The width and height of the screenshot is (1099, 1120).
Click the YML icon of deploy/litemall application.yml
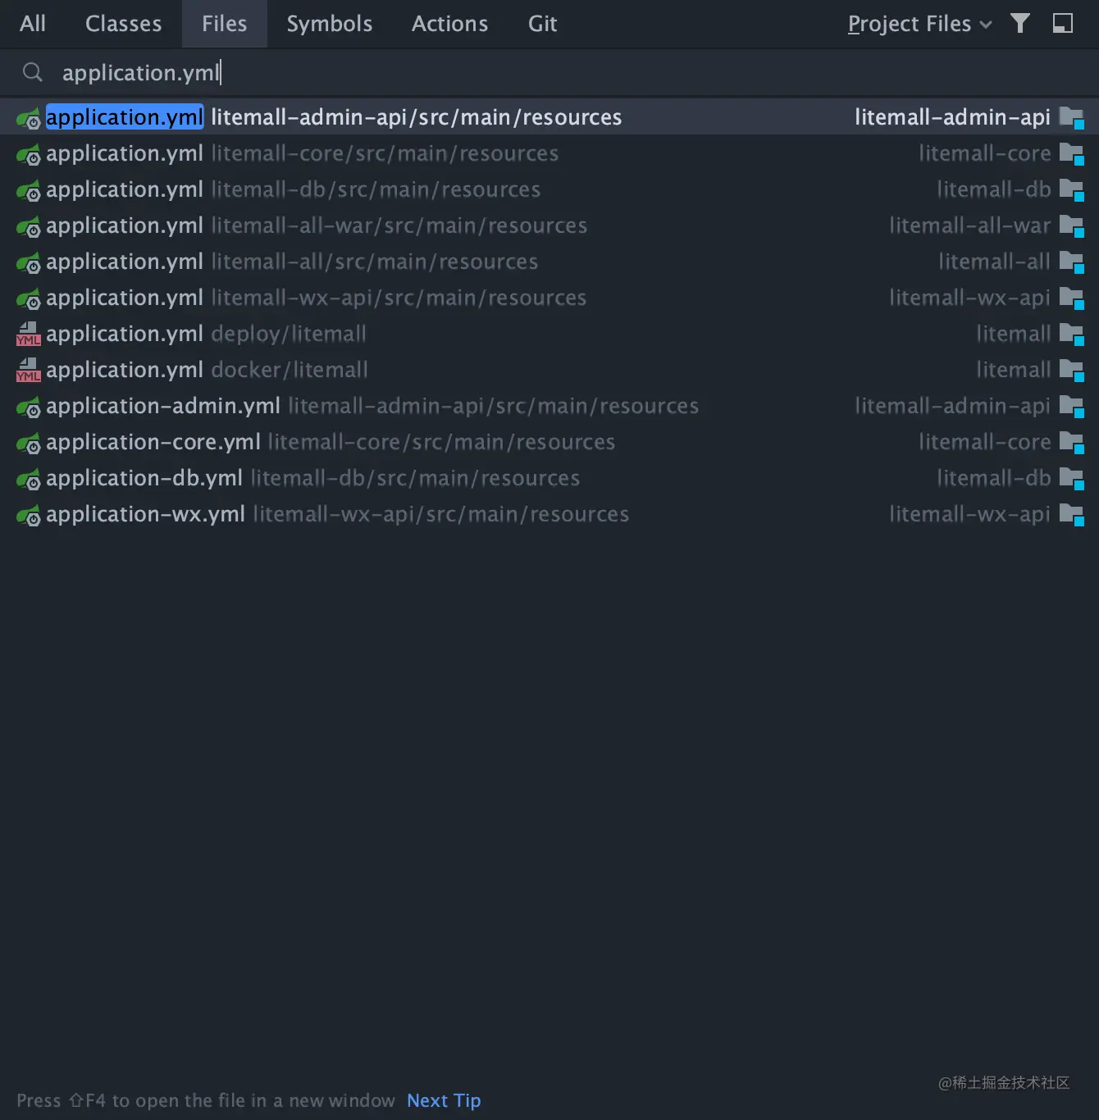click(x=29, y=334)
